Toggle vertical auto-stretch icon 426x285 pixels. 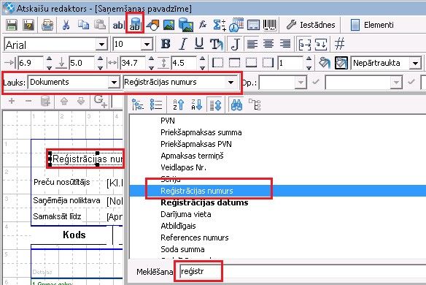tap(321, 44)
